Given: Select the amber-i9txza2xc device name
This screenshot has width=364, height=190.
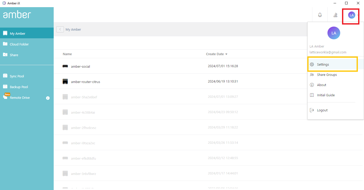Looking at the screenshot, I should click(83, 143).
